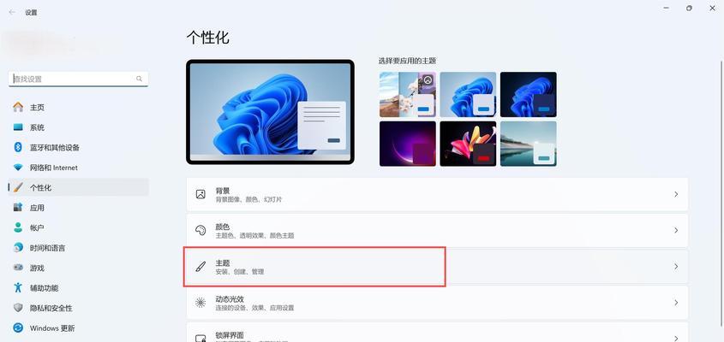
Task: Select the Accessibility (辅助功能) figure icon
Action: pyautogui.click(x=18, y=287)
